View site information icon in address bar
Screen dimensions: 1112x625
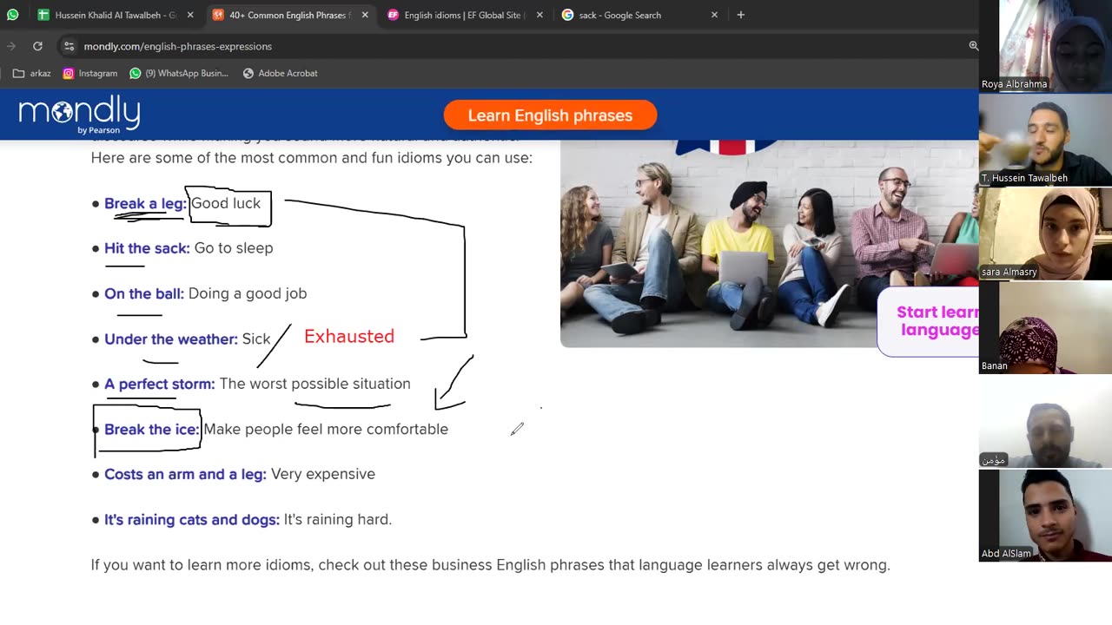[69, 46]
